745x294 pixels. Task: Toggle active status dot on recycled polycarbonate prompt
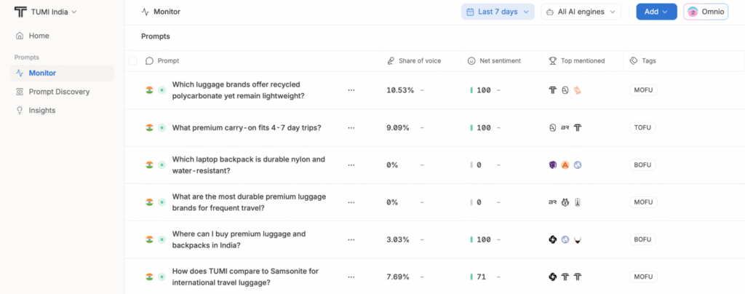pos(162,90)
